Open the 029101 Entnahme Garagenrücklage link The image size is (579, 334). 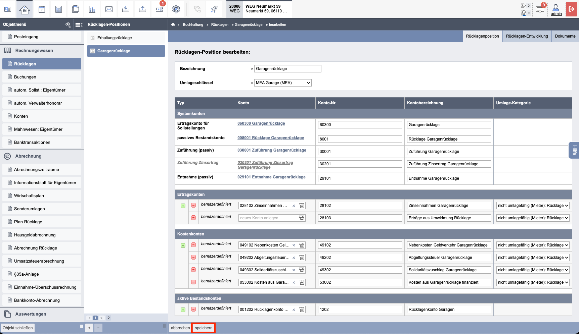(x=271, y=177)
